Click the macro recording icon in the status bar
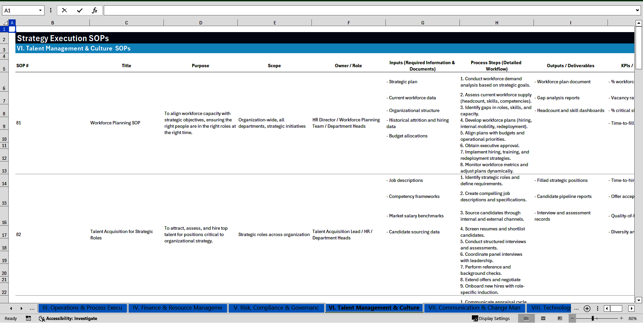Image resolution: width=643 pixels, height=323 pixels. 28,318
